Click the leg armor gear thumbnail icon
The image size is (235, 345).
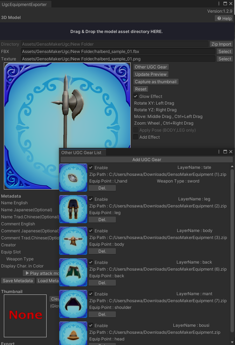click(73, 209)
